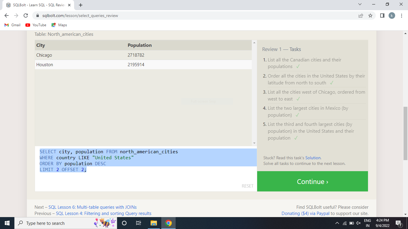Viewport: 408px width, 229px height.
Task: Share this page from the address bar
Action: point(361,16)
